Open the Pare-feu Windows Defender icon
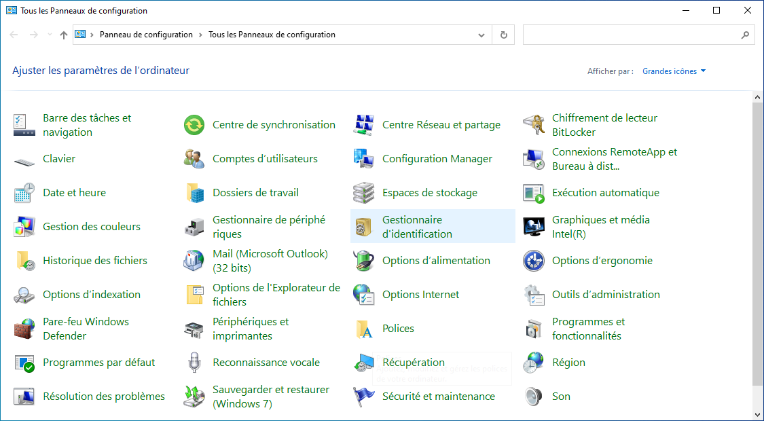764x421 pixels. pos(24,329)
